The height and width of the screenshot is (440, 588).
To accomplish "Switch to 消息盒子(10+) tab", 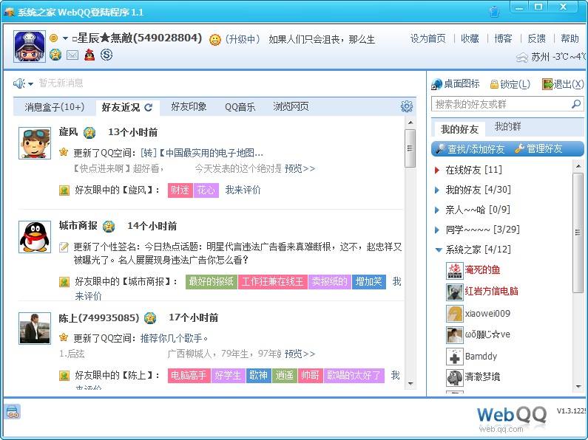I will pos(55,107).
